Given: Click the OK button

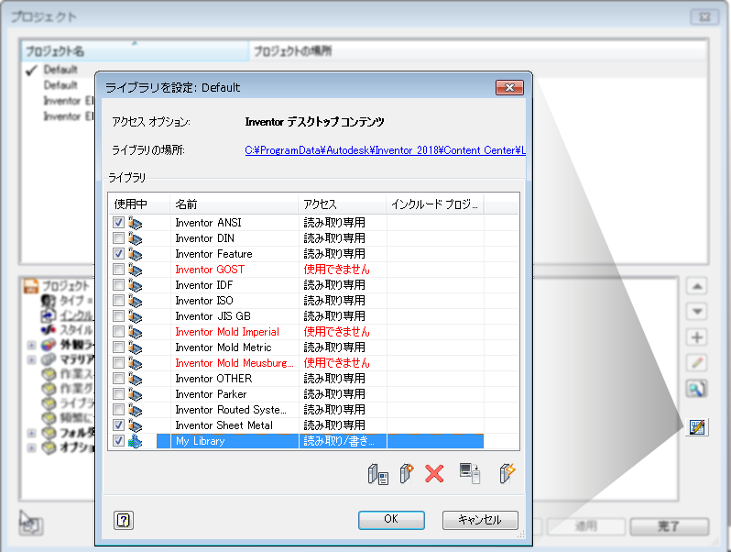Looking at the screenshot, I should pos(391,520).
